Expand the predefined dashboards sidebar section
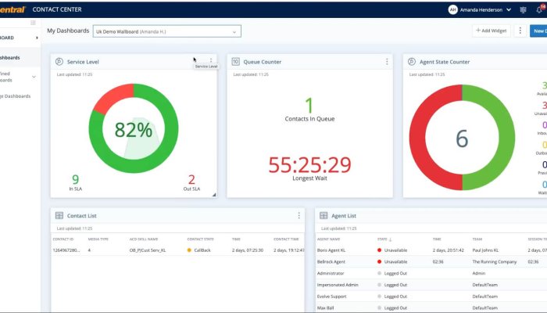547x313 pixels. tap(34, 77)
